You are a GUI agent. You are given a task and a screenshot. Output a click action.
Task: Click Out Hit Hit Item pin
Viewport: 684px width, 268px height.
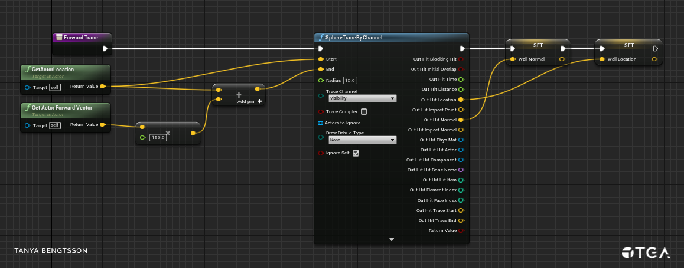click(x=461, y=180)
